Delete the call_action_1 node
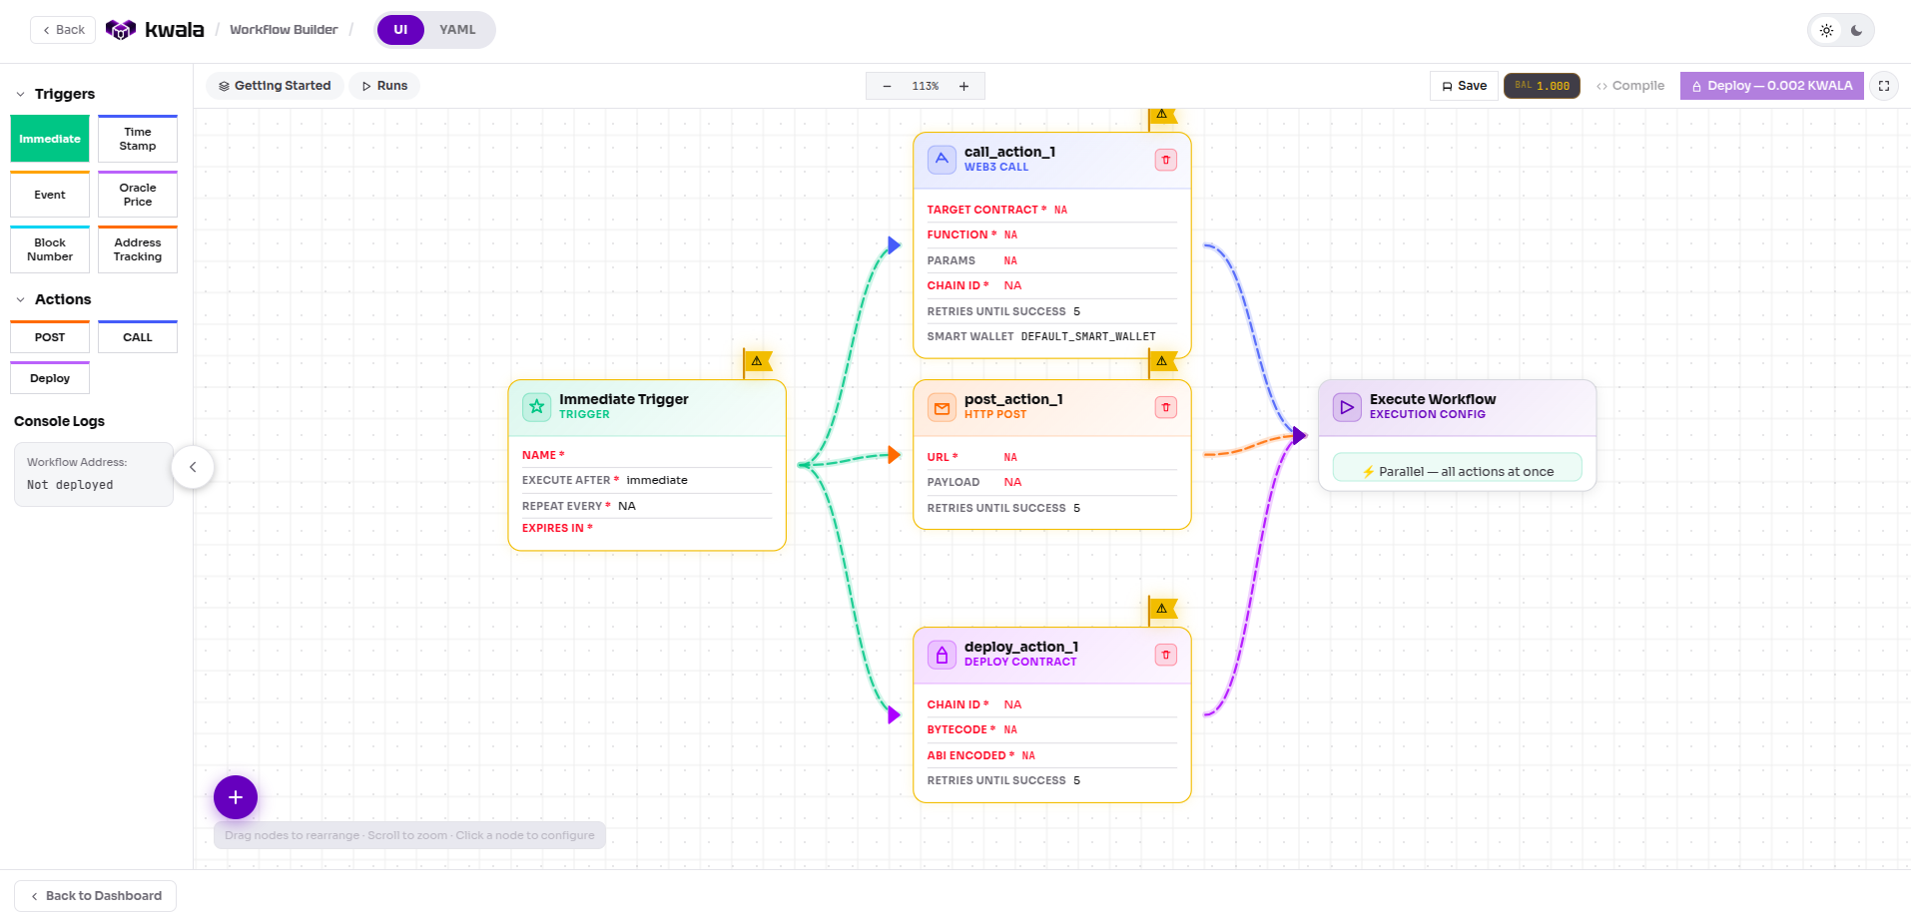This screenshot has width=1911, height=921. (1165, 160)
